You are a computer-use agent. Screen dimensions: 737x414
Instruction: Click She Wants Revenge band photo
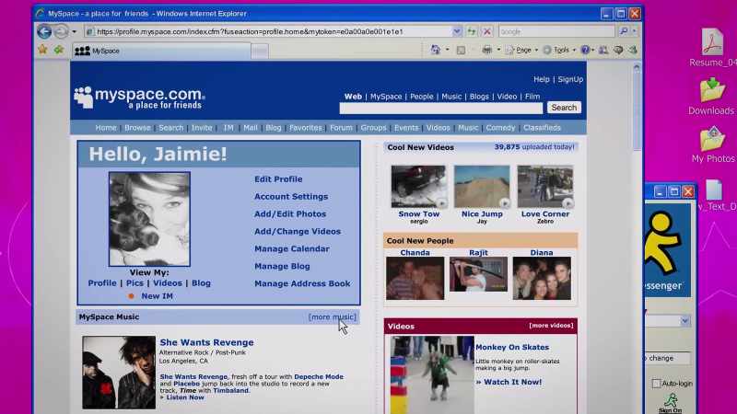pos(119,372)
